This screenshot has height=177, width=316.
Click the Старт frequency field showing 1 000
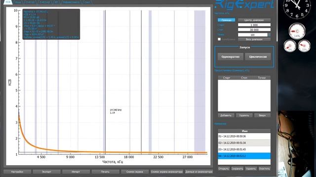coord(254,25)
